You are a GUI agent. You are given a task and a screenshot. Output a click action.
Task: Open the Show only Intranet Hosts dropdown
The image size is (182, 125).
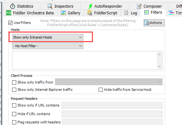point(48,37)
